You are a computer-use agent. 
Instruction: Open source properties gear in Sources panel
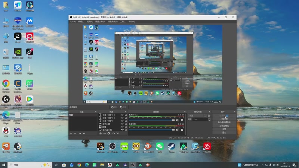coord(109,133)
